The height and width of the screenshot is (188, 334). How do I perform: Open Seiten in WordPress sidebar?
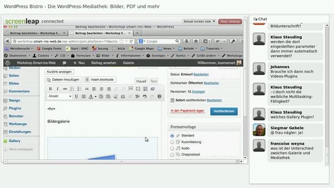(14, 76)
